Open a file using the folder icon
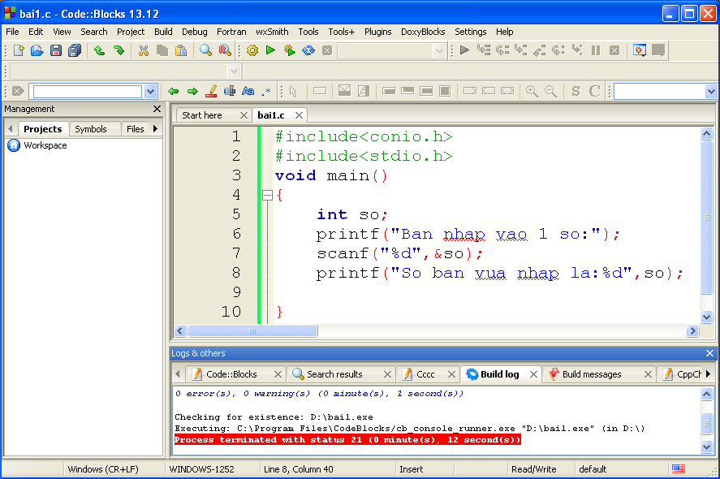Screen dimensions: 720x479 point(37,50)
